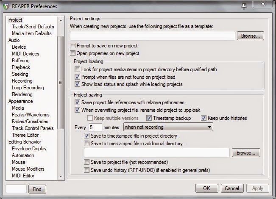
Task: Enable Save to timestamped file in additional directory
Action: [x=86, y=144]
